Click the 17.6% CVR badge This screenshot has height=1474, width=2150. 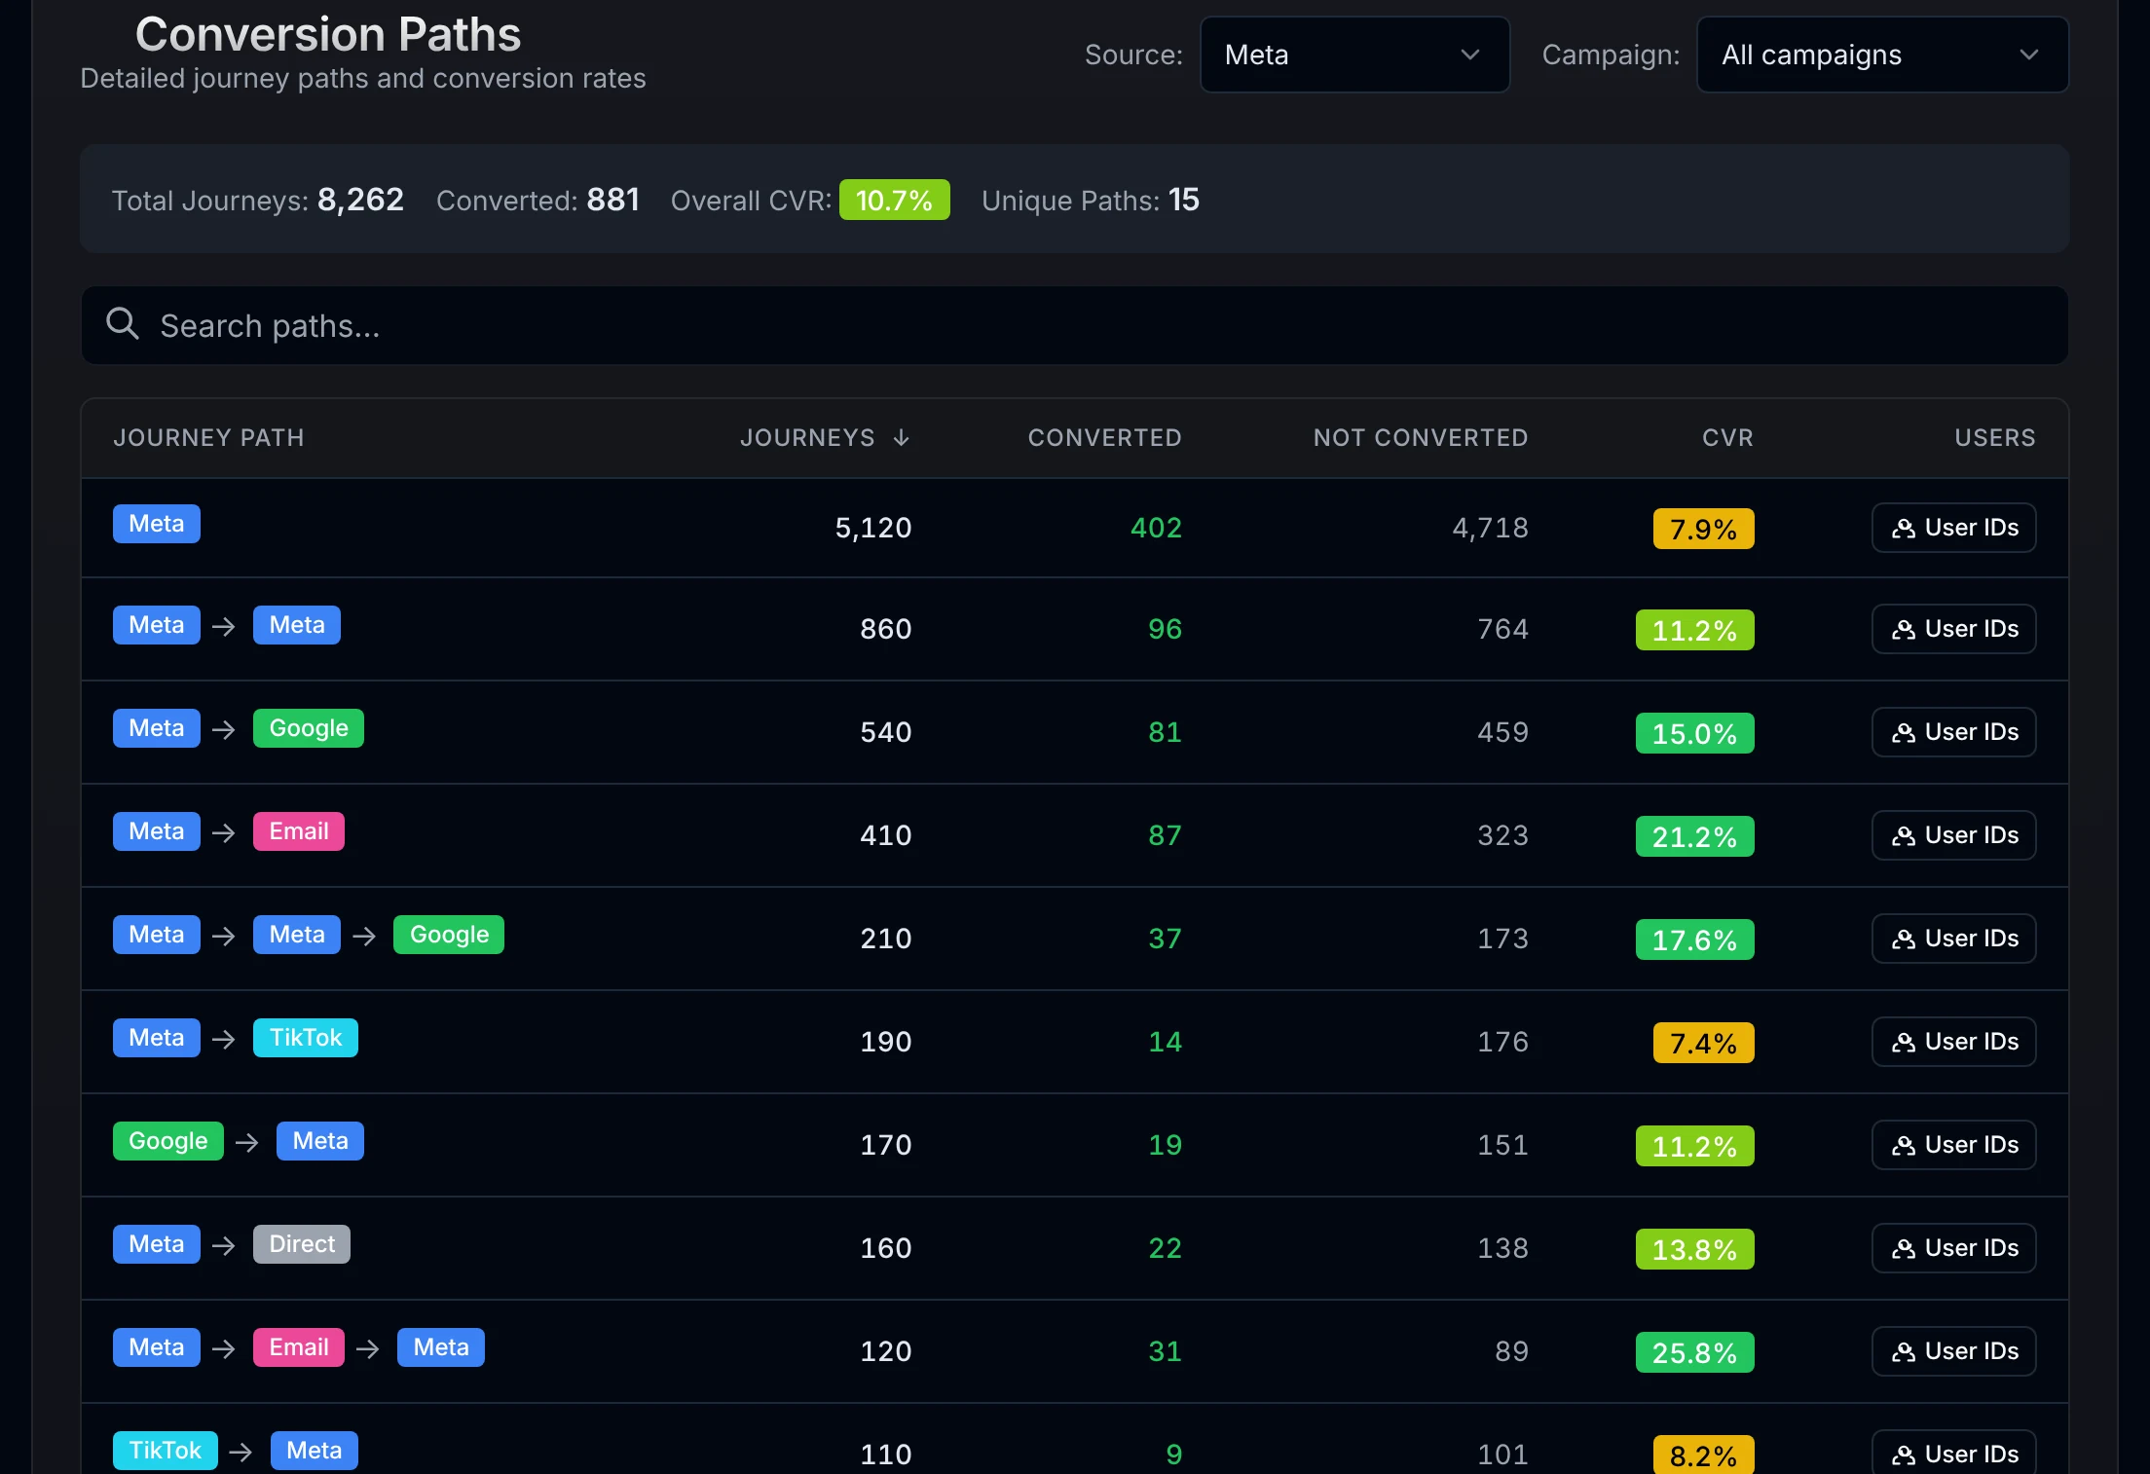(x=1695, y=940)
